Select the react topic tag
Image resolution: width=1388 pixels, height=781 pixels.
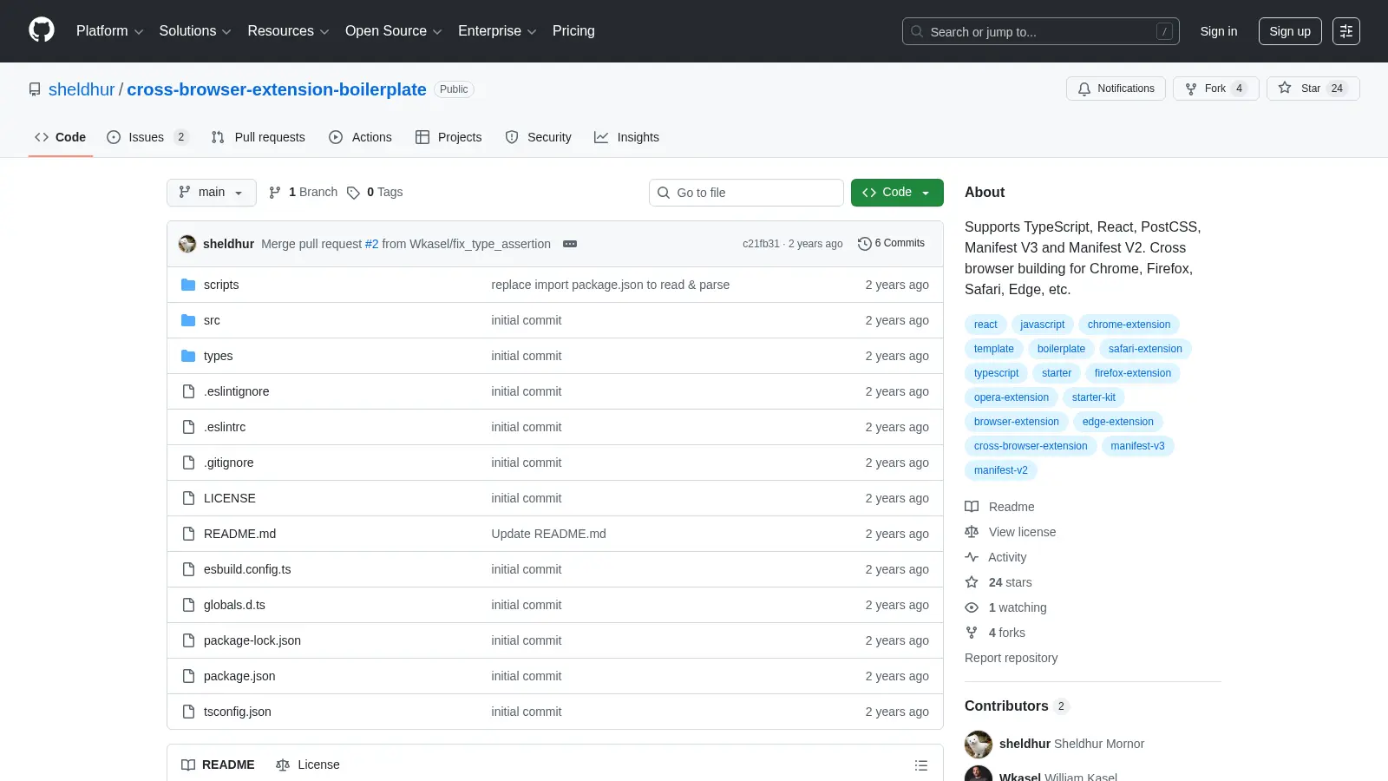click(x=985, y=325)
